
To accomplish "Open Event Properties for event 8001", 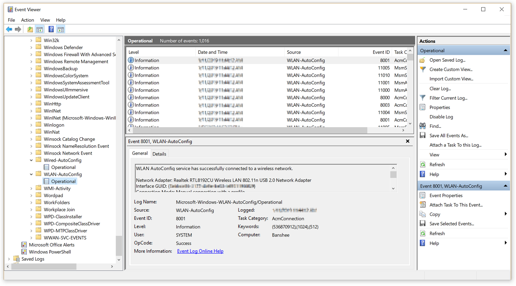I will (446, 195).
